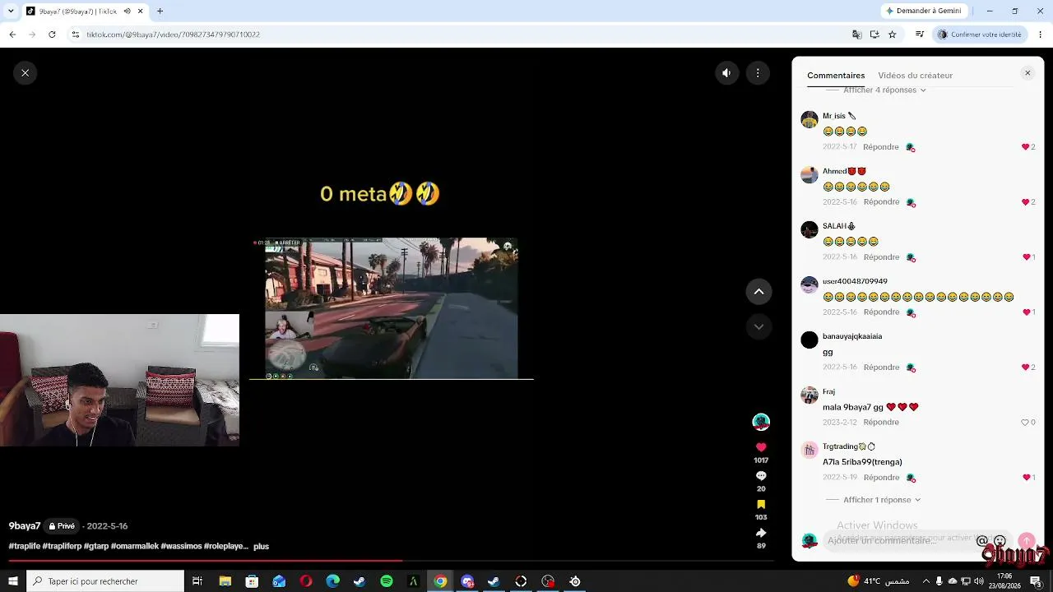Image resolution: width=1053 pixels, height=592 pixels.
Task: Seek using the red video progress bar
Action: (x=391, y=561)
